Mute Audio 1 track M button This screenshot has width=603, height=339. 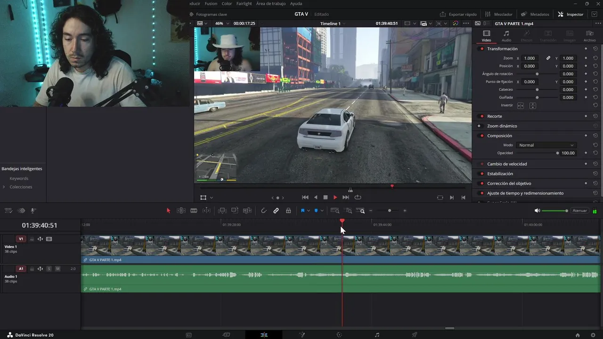click(57, 269)
